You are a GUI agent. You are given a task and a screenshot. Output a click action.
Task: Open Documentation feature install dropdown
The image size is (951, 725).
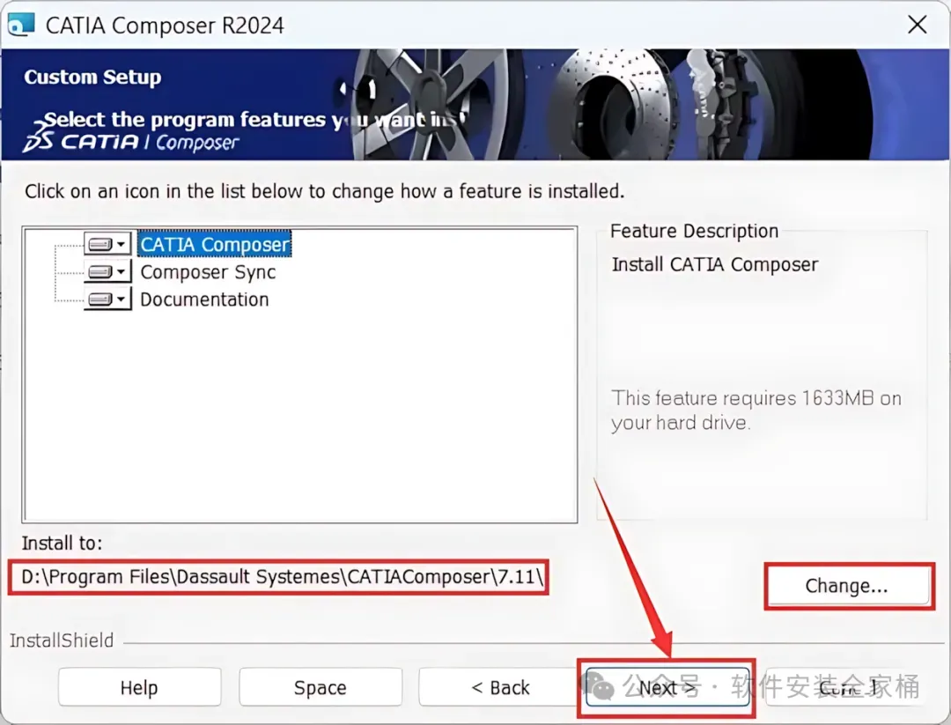tap(107, 300)
